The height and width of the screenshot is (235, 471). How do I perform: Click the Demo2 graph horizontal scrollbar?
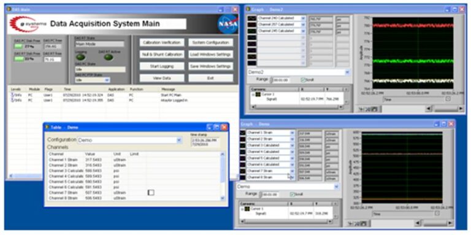point(445,109)
